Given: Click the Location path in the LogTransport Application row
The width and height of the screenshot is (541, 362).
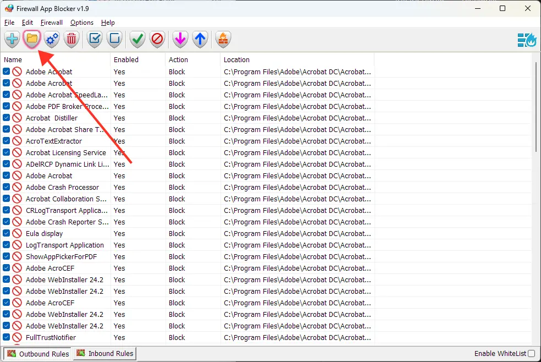Looking at the screenshot, I should coord(297,245).
